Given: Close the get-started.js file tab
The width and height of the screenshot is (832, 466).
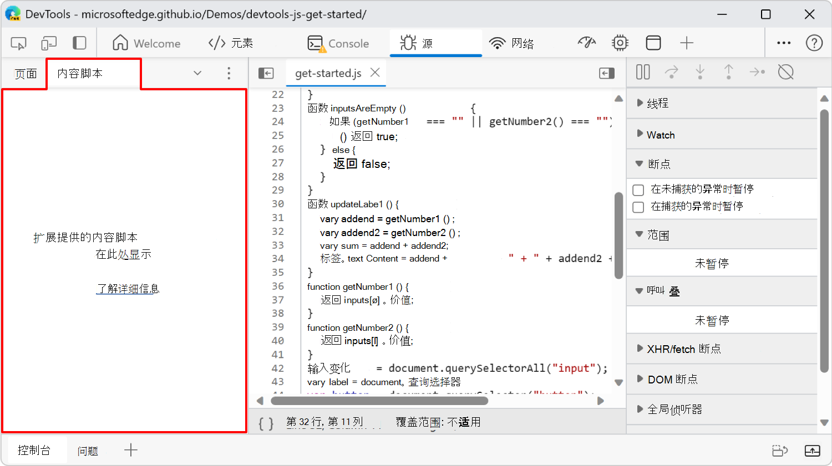Looking at the screenshot, I should [x=376, y=73].
